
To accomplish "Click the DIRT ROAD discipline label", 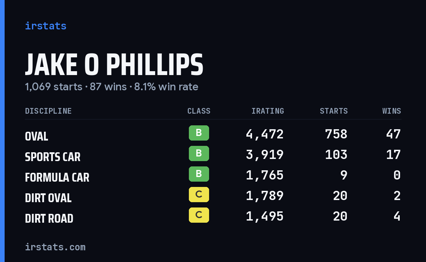I will click(x=49, y=218).
